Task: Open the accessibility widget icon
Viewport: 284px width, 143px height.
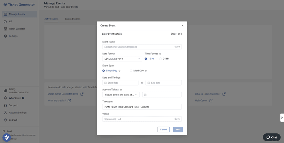Action: [x=7, y=138]
